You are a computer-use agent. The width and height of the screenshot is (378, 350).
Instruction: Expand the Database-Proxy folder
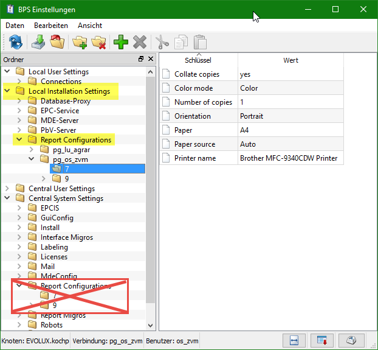pyautogui.click(x=19, y=101)
